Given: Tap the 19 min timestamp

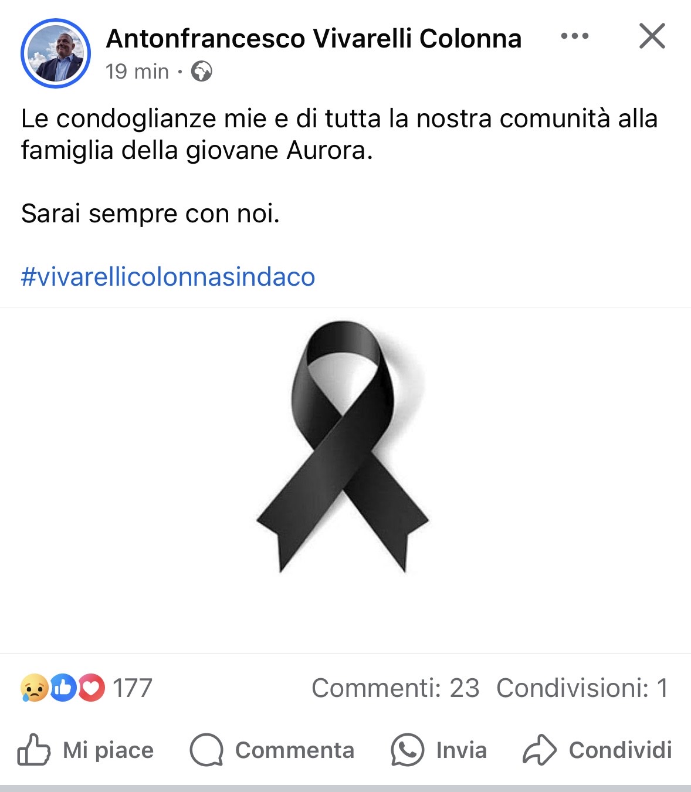Looking at the screenshot, I should 137,72.
